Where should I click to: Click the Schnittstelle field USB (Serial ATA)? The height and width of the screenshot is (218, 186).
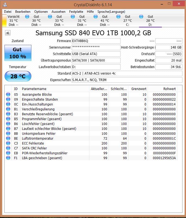click(96, 54)
